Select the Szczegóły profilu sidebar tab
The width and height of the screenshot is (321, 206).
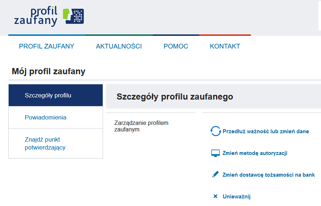pos(56,95)
